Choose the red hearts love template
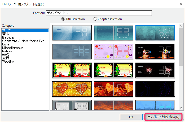This screenshot has height=122, width=185. point(113,89)
